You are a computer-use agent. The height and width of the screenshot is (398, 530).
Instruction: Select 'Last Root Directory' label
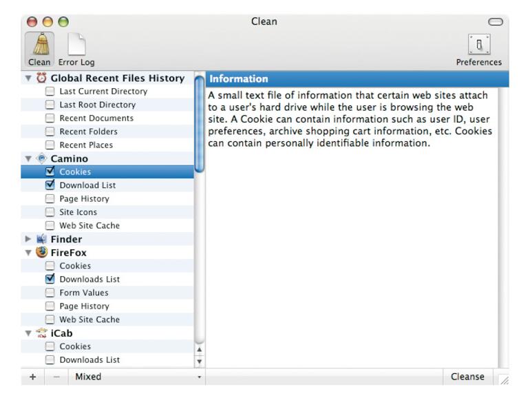point(97,105)
